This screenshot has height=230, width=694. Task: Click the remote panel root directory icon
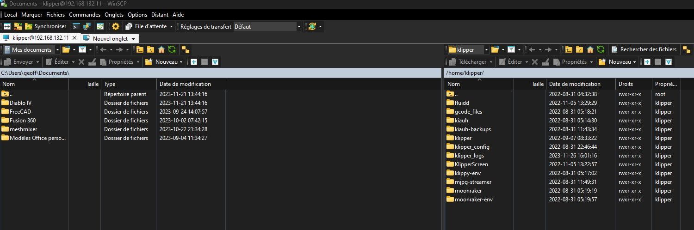tap(579, 49)
